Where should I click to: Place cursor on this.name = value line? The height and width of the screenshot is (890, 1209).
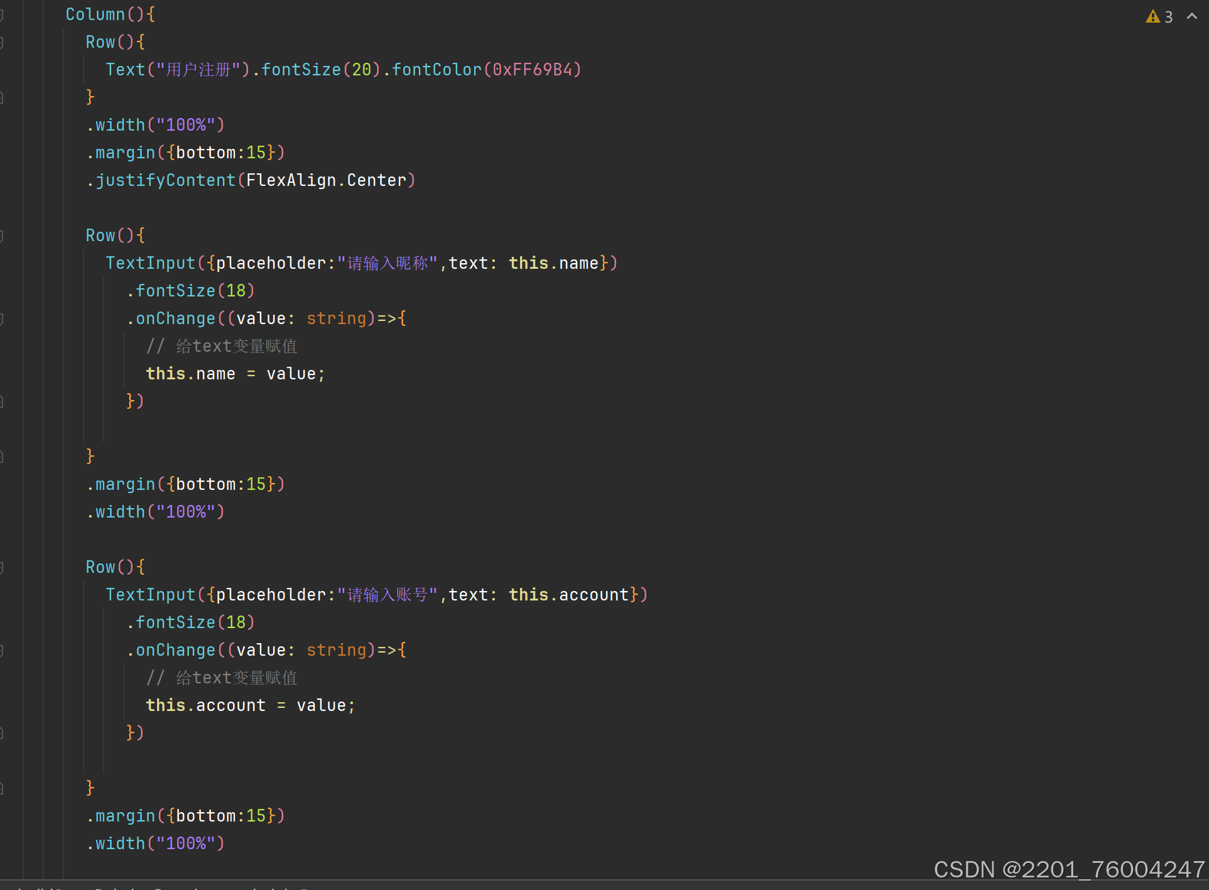(236, 374)
